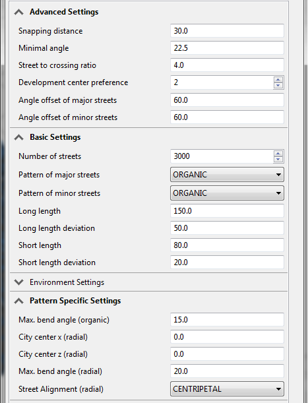Decrease Development center preference with down arrow
The width and height of the screenshot is (308, 403).
point(278,86)
